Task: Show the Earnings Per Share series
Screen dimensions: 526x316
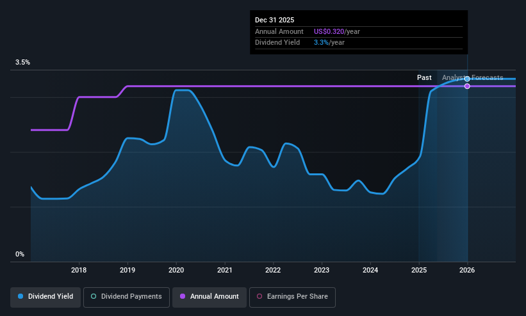Action: click(292, 297)
